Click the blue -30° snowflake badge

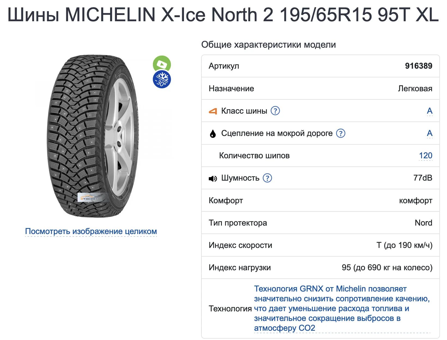point(162,80)
